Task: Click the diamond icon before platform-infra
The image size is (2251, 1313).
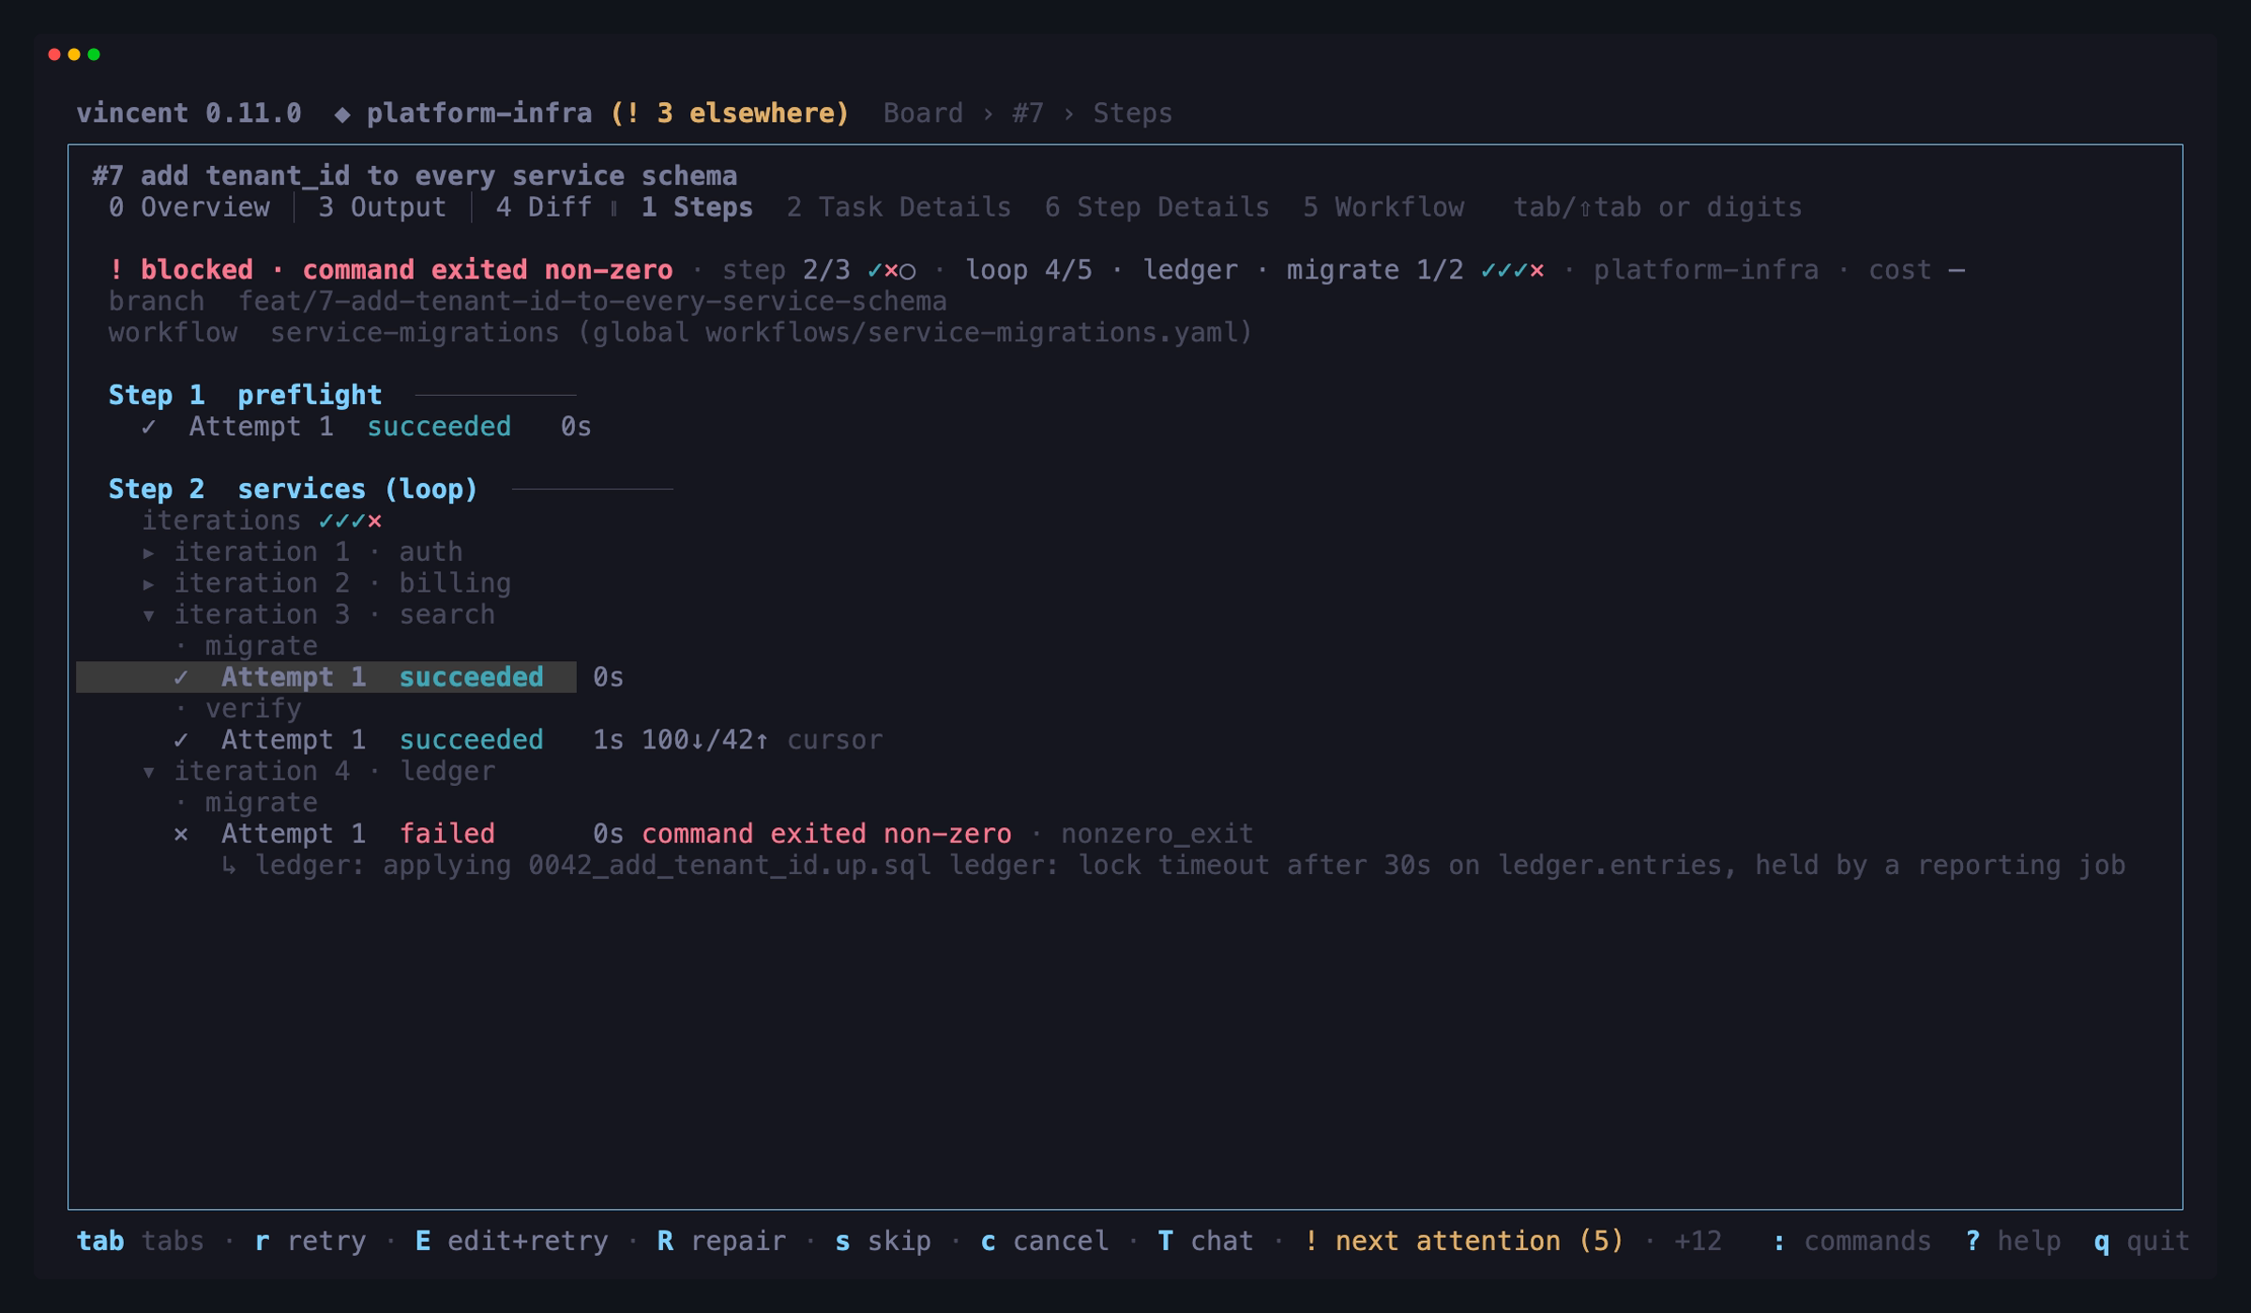Action: coord(342,114)
